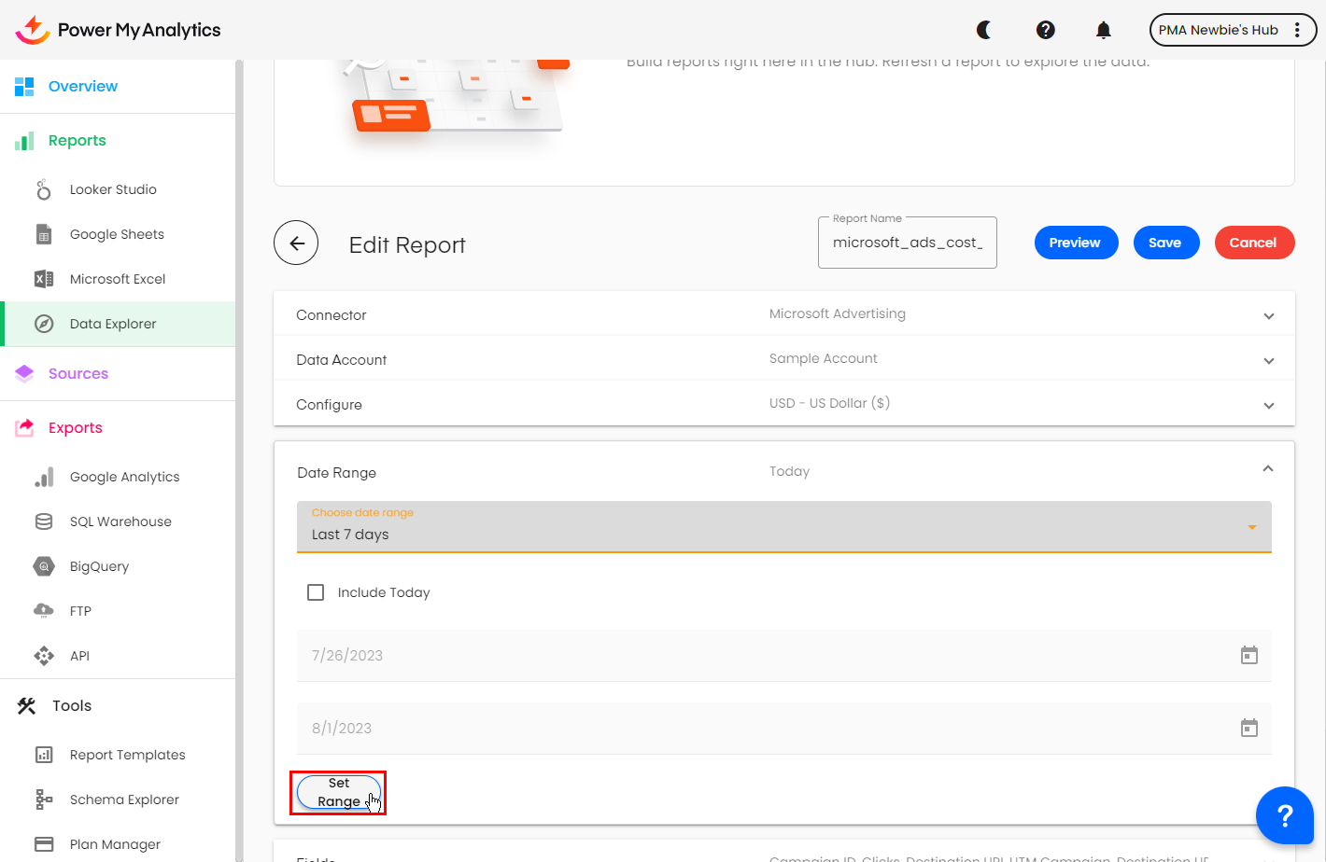
Task: Go to Looker Studio reports
Action: [113, 189]
